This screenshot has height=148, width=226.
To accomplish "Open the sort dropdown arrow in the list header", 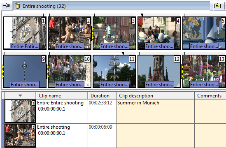I will click(20, 96).
